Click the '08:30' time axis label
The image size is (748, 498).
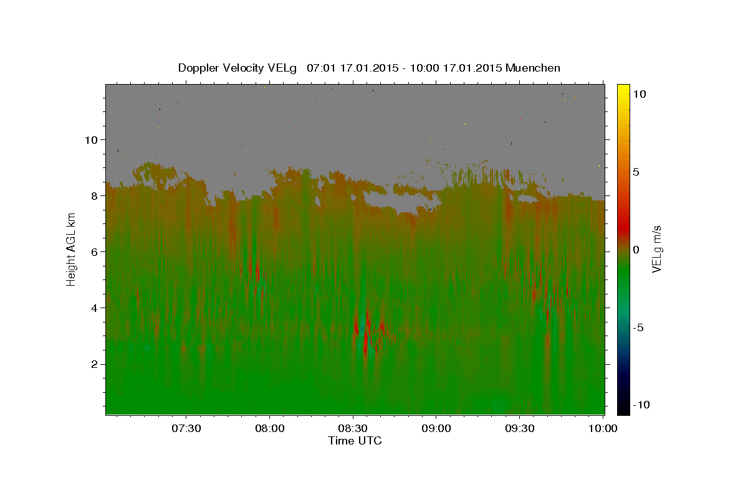pos(353,428)
